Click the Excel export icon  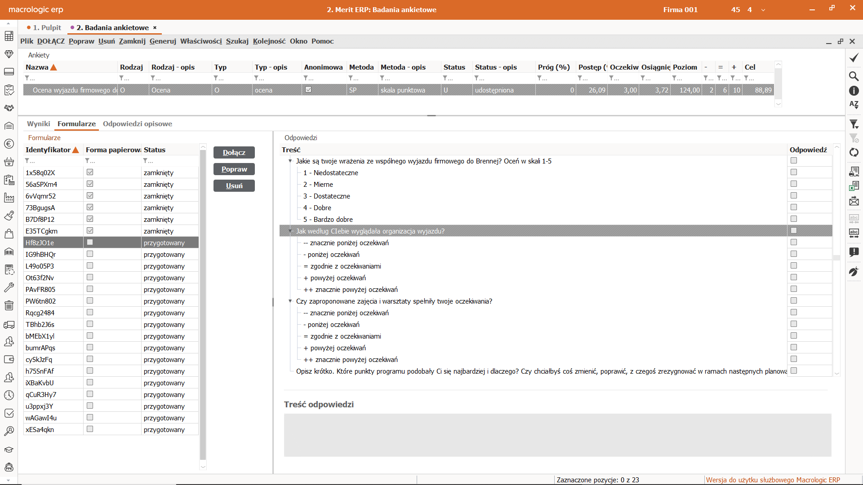[854, 186]
